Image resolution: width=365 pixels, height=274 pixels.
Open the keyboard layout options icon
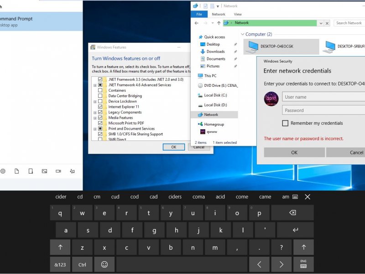click(295, 197)
